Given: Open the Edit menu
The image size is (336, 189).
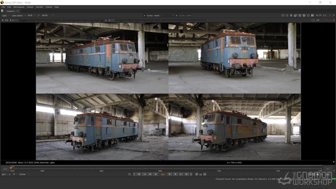Looking at the screenshot, I should [x=9, y=7].
